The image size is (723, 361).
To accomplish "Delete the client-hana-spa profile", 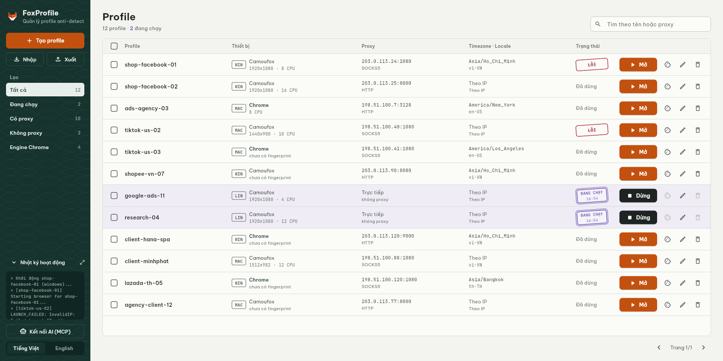I will [x=698, y=239].
